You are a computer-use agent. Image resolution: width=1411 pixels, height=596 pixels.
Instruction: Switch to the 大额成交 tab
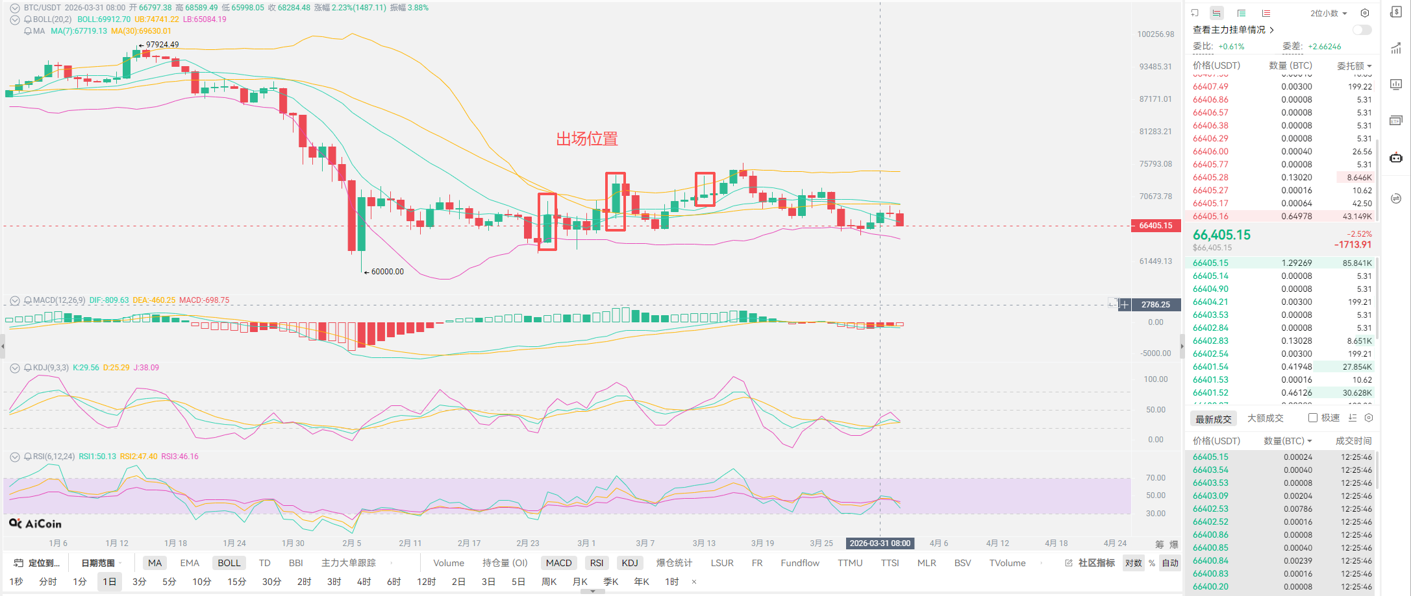1265,418
